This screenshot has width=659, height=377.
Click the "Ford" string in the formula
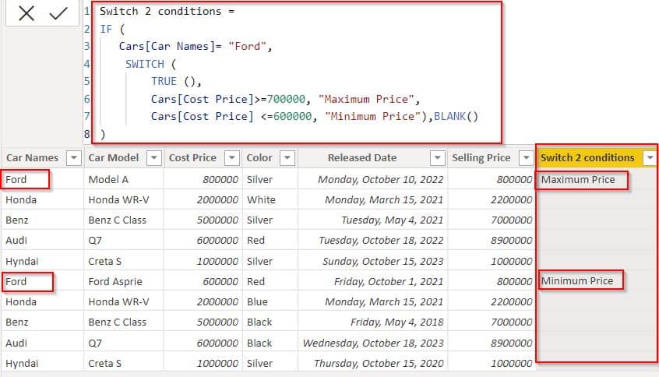[x=247, y=46]
